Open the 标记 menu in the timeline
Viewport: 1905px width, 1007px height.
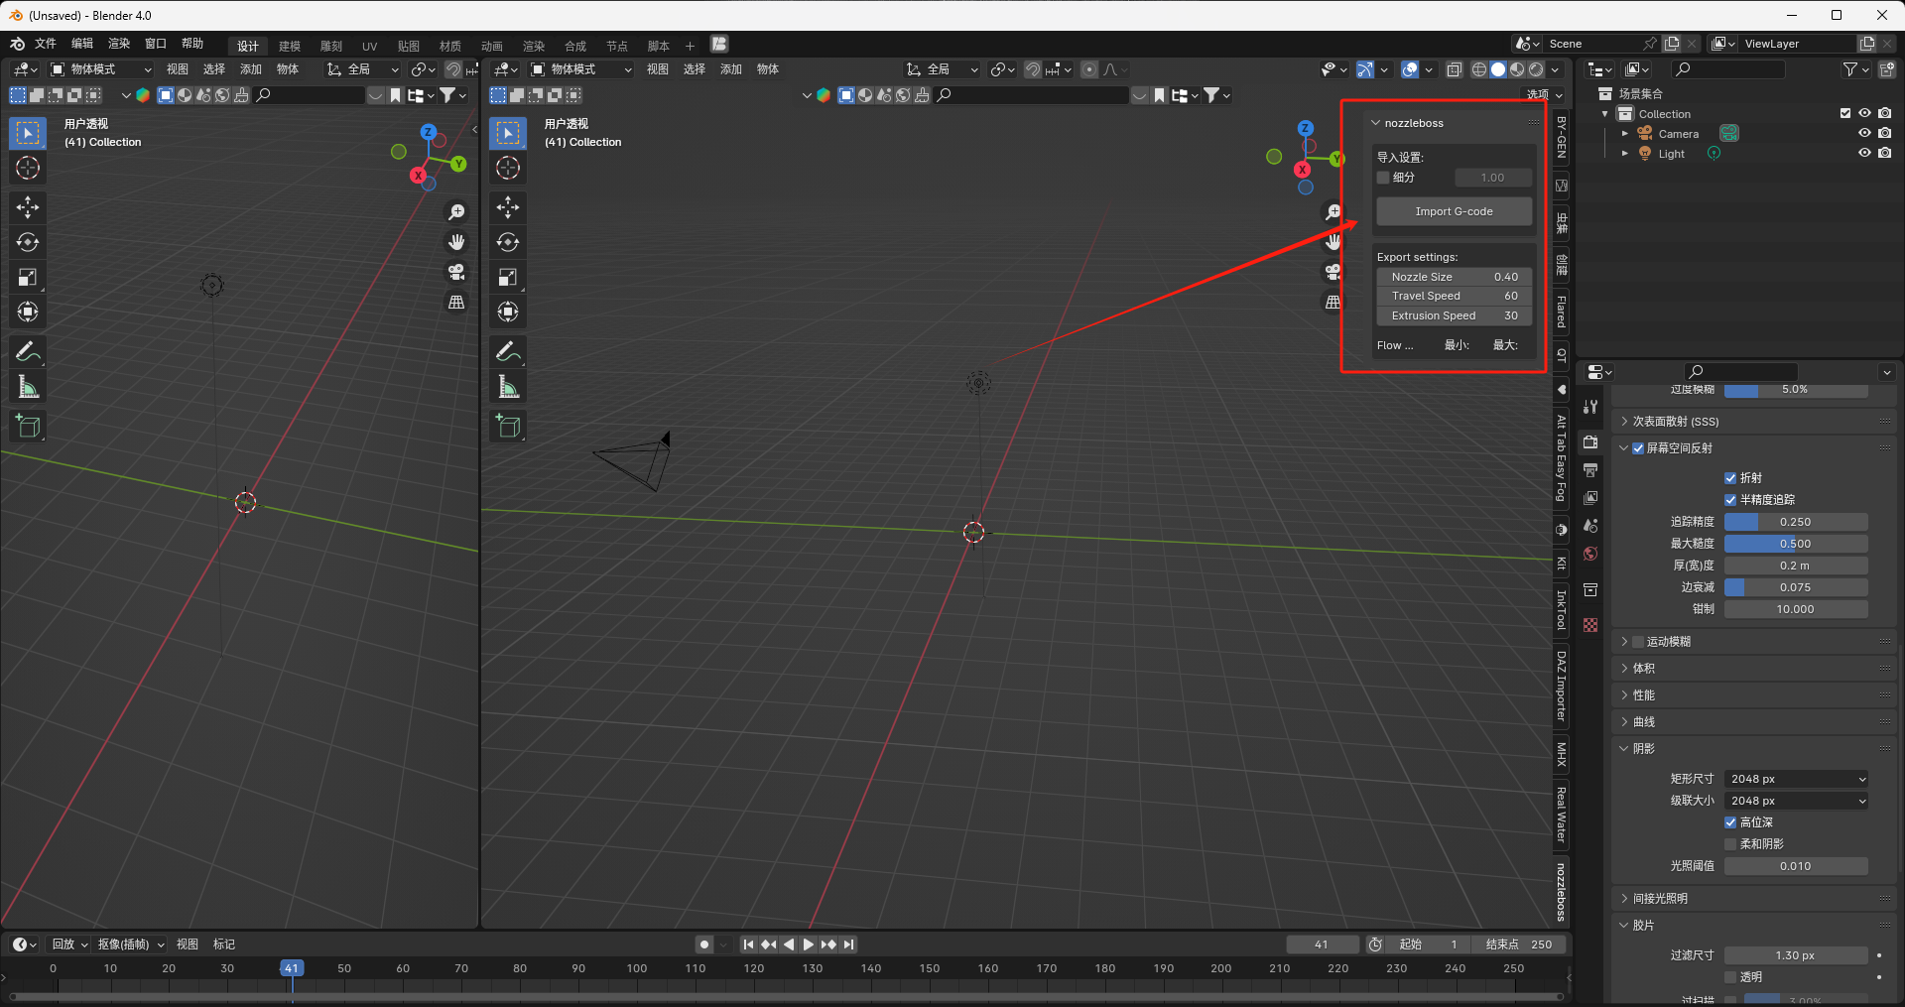point(224,944)
